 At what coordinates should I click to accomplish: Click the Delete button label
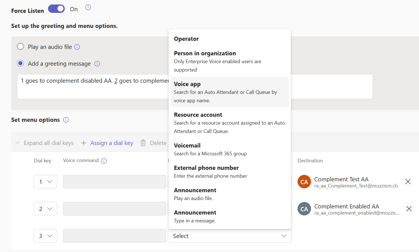point(158,143)
